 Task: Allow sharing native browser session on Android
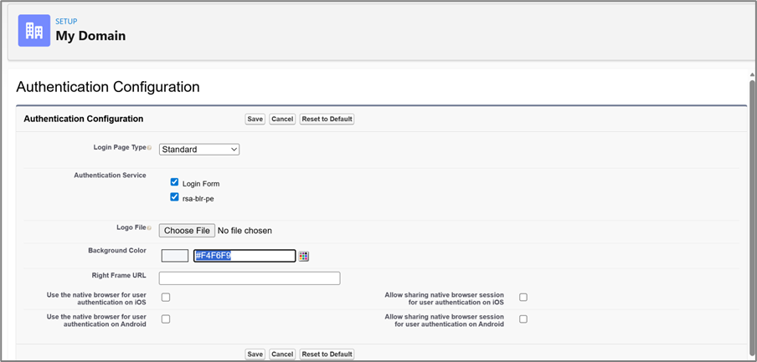point(523,319)
